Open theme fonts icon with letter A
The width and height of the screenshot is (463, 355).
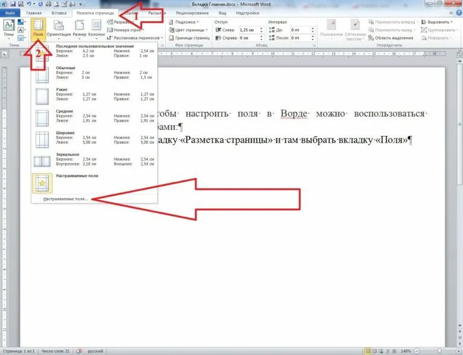(x=21, y=29)
